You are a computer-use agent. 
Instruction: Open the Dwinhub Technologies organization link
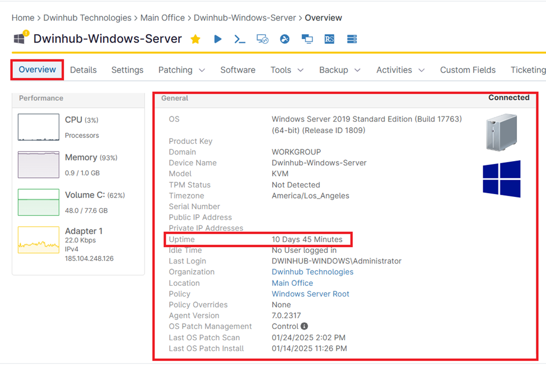coord(312,272)
